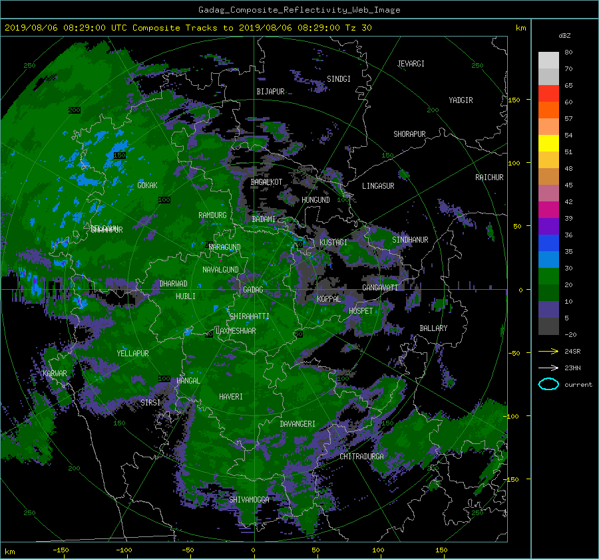599x559 pixels.
Task: Click the dBZ legend heading
Action: [564, 36]
